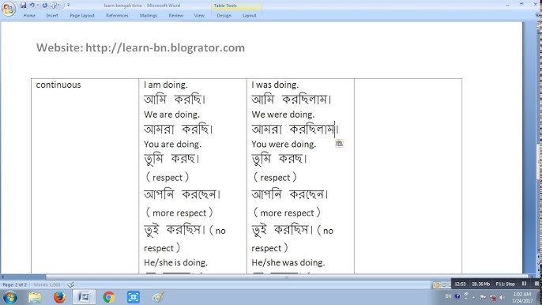The width and height of the screenshot is (542, 305).
Task: Click the help icon in system tray
Action: (x=457, y=296)
